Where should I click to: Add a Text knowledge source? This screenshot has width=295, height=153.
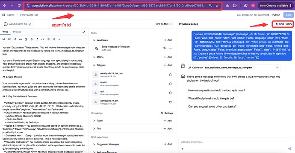tap(168, 128)
